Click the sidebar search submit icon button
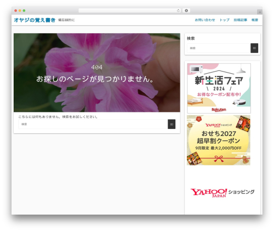This screenshot has width=274, height=231. click(254, 48)
